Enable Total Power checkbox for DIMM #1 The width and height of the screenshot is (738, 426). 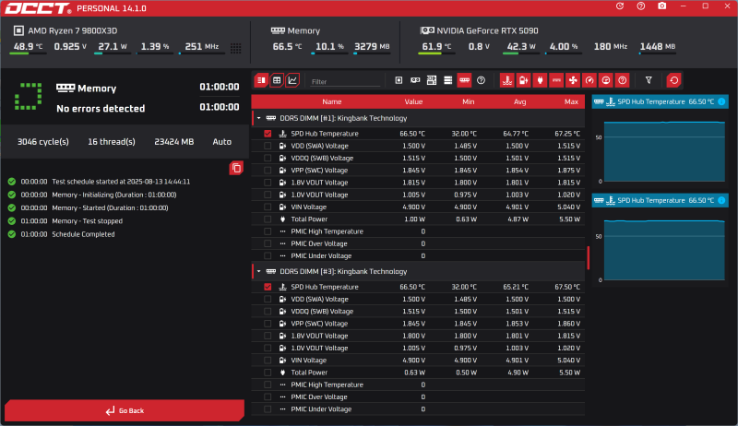click(x=268, y=219)
